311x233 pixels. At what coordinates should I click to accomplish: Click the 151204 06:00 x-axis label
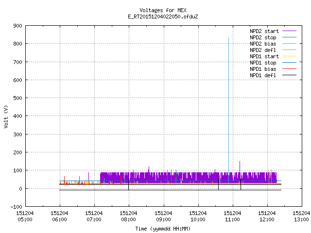59,216
